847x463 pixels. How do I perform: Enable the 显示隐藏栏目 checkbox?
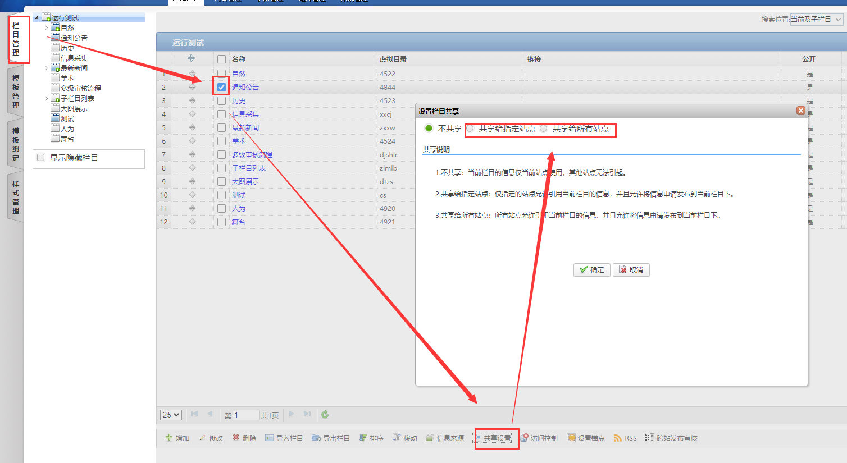(x=41, y=158)
